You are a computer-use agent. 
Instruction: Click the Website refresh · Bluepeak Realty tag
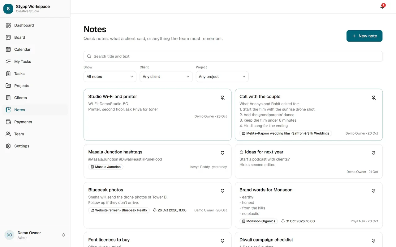coord(119,210)
